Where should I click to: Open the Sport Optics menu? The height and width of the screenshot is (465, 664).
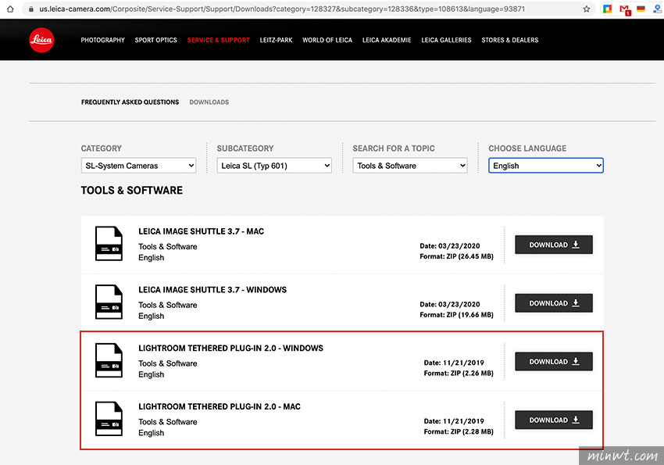tap(155, 40)
